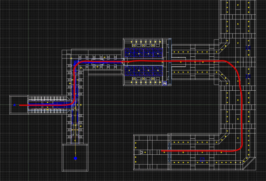Screen dimensions: 266x181
Task: Click the red path's end in bottom room
Action: click(162, 151)
